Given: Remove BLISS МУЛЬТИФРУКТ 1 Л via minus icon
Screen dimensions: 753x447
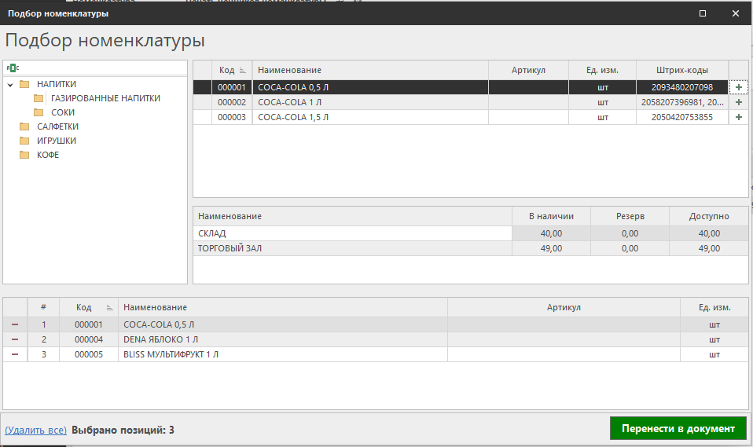Looking at the screenshot, I should click(15, 354).
